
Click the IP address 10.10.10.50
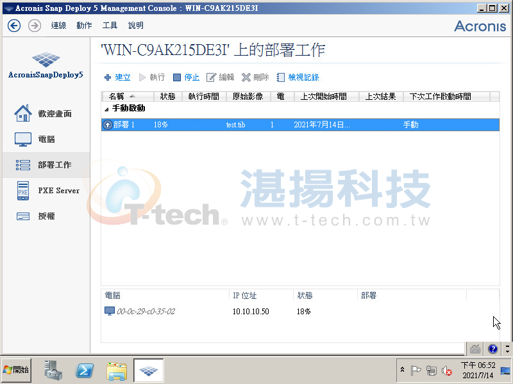251,312
